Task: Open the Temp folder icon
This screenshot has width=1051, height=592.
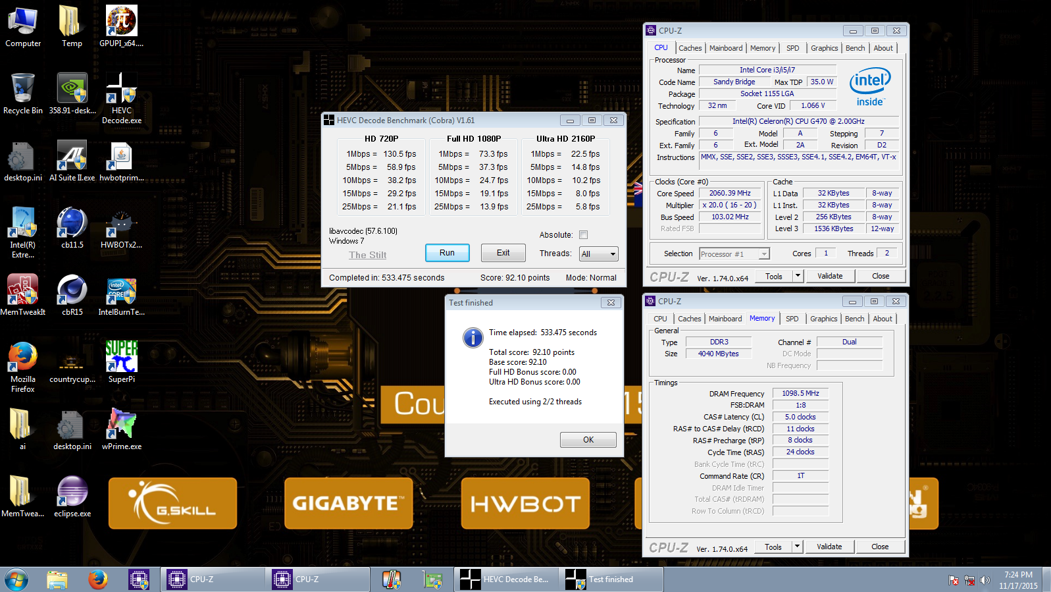Action: pyautogui.click(x=72, y=26)
